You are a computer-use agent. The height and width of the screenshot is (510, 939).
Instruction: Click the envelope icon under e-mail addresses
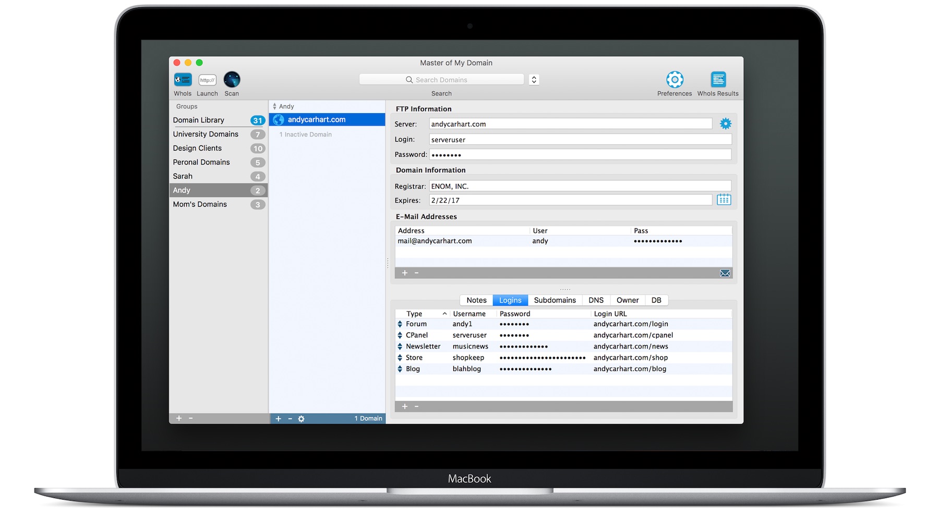click(x=725, y=273)
